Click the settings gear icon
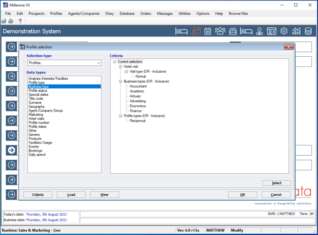Viewport: 318px width, 235px height. tap(284, 31)
